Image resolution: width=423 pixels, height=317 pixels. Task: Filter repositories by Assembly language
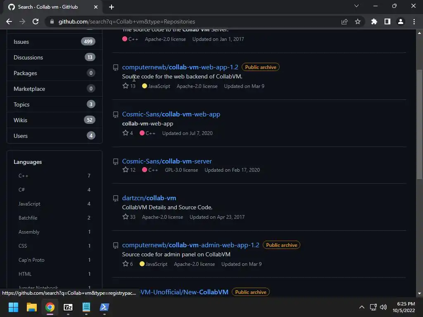(x=55, y=232)
